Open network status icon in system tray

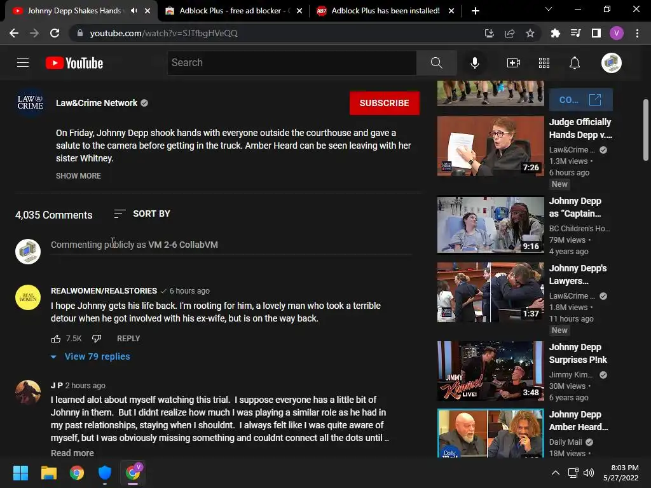573,473
